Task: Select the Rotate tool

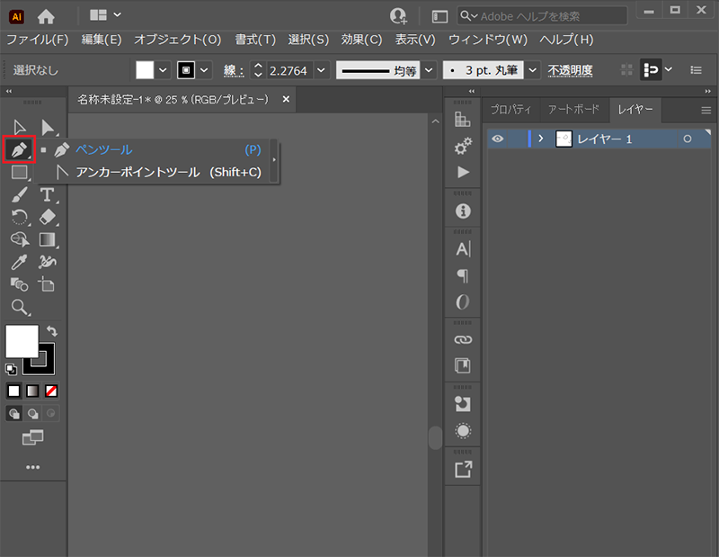Action: pos(19,217)
